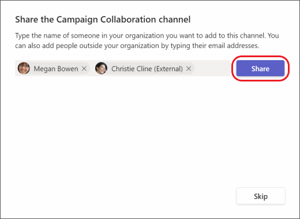Image resolution: width=300 pixels, height=219 pixels.
Task: Click the Skip button
Action: tap(261, 196)
